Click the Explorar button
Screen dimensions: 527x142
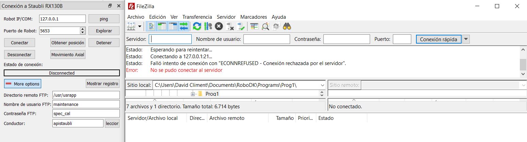coord(104,31)
